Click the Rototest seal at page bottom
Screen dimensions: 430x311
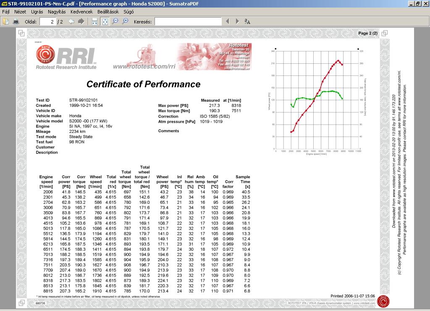[x=383, y=301]
